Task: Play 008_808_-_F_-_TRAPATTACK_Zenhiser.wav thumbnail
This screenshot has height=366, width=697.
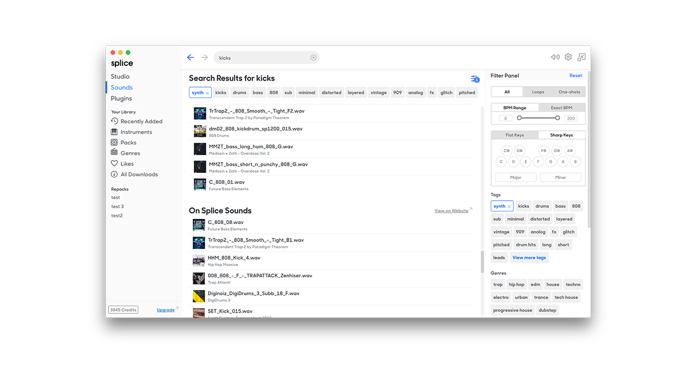Action: click(199, 278)
